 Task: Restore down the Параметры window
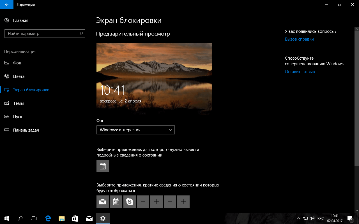pyautogui.click(x=339, y=4)
